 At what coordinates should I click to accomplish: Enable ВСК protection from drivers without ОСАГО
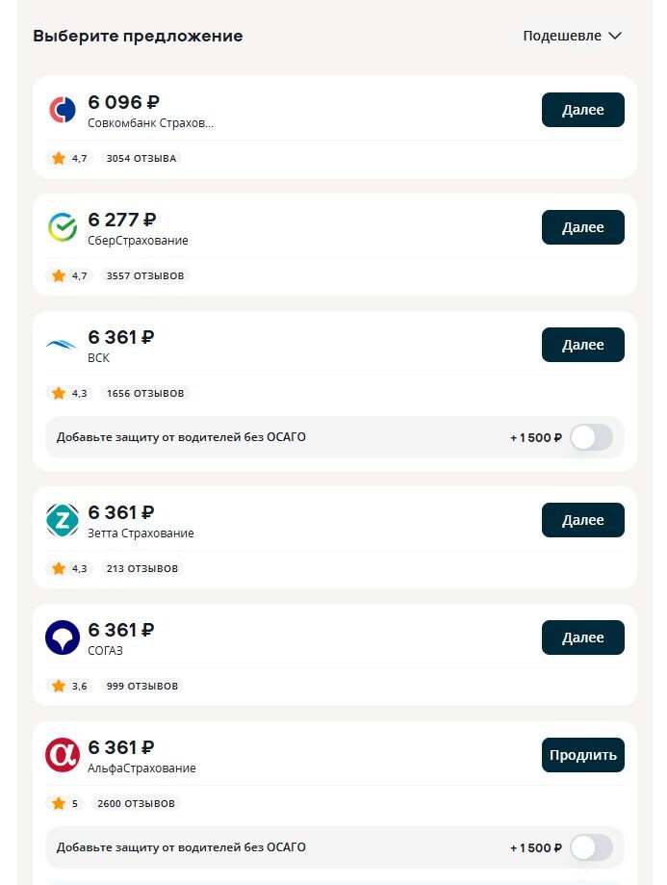[591, 437]
